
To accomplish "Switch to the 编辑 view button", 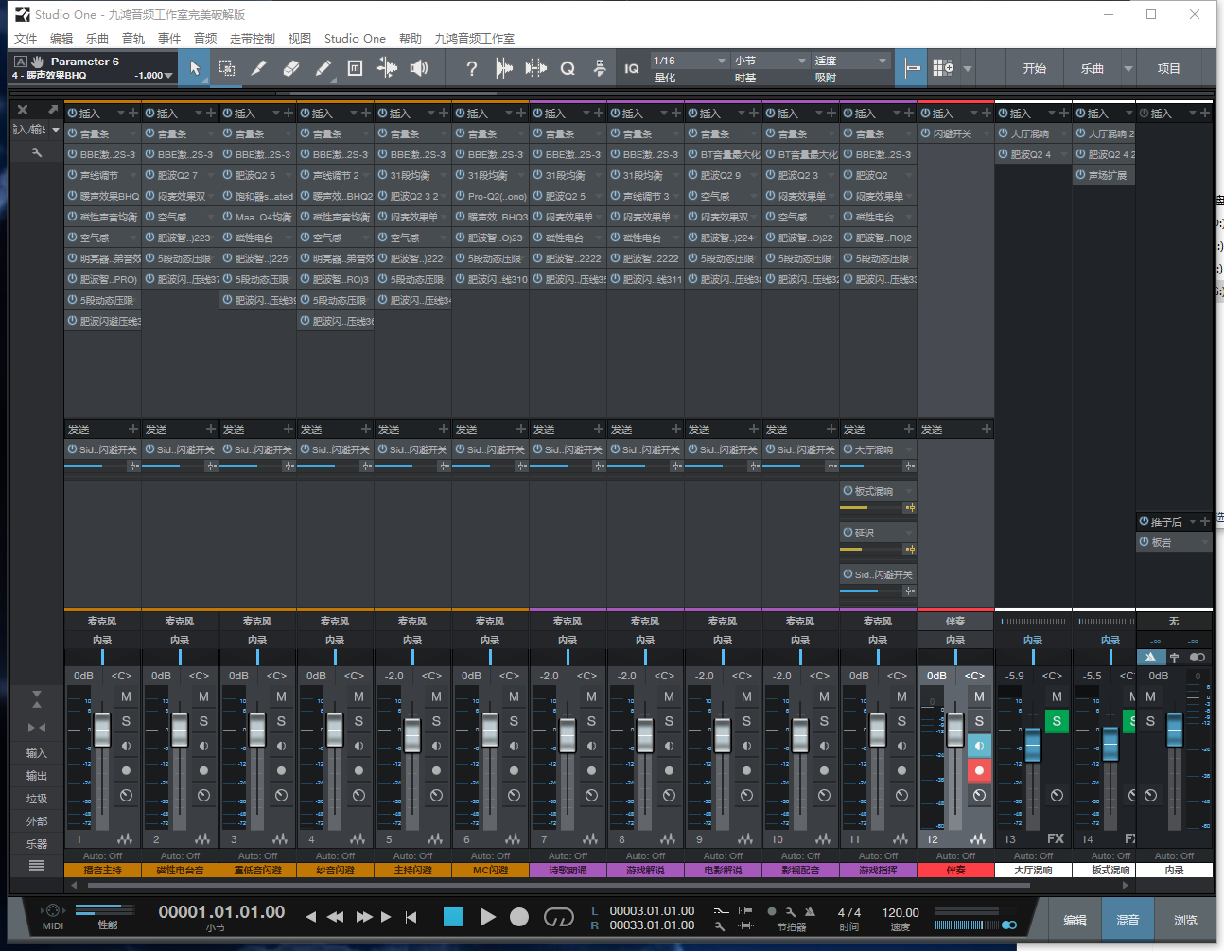I will coord(1075,920).
